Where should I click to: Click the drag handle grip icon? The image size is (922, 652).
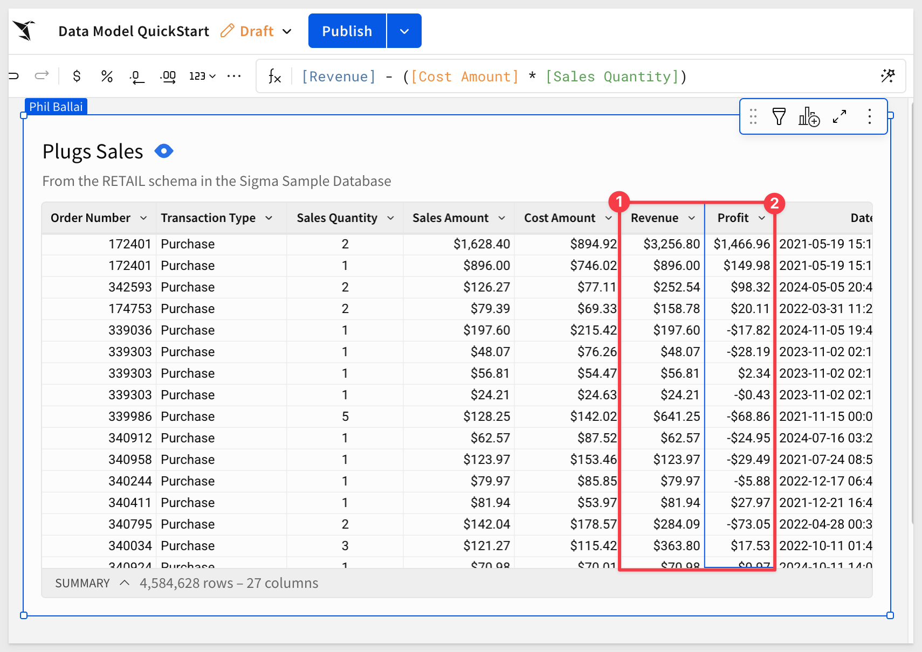pos(753,116)
